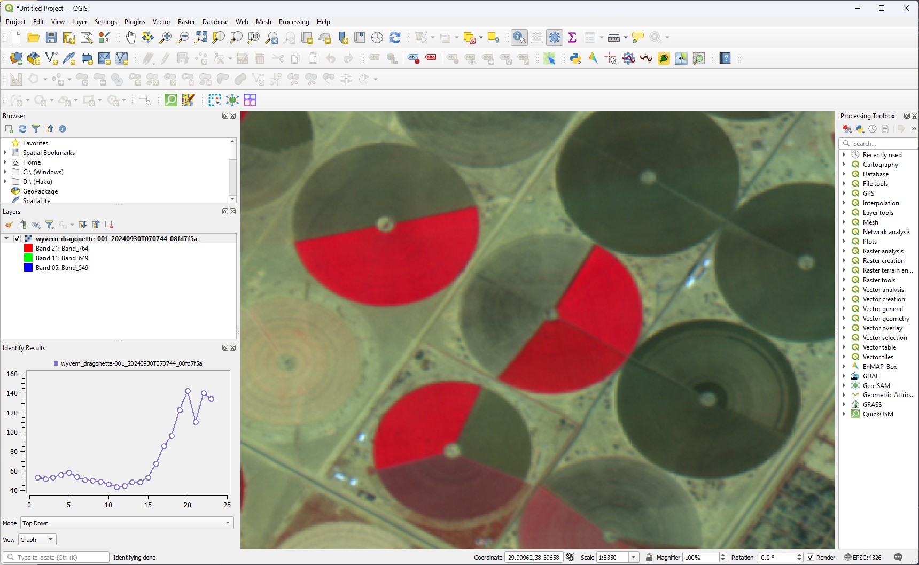This screenshot has height=565, width=919.
Task: Click the EPSG:4326 CRS button
Action: tap(862, 558)
